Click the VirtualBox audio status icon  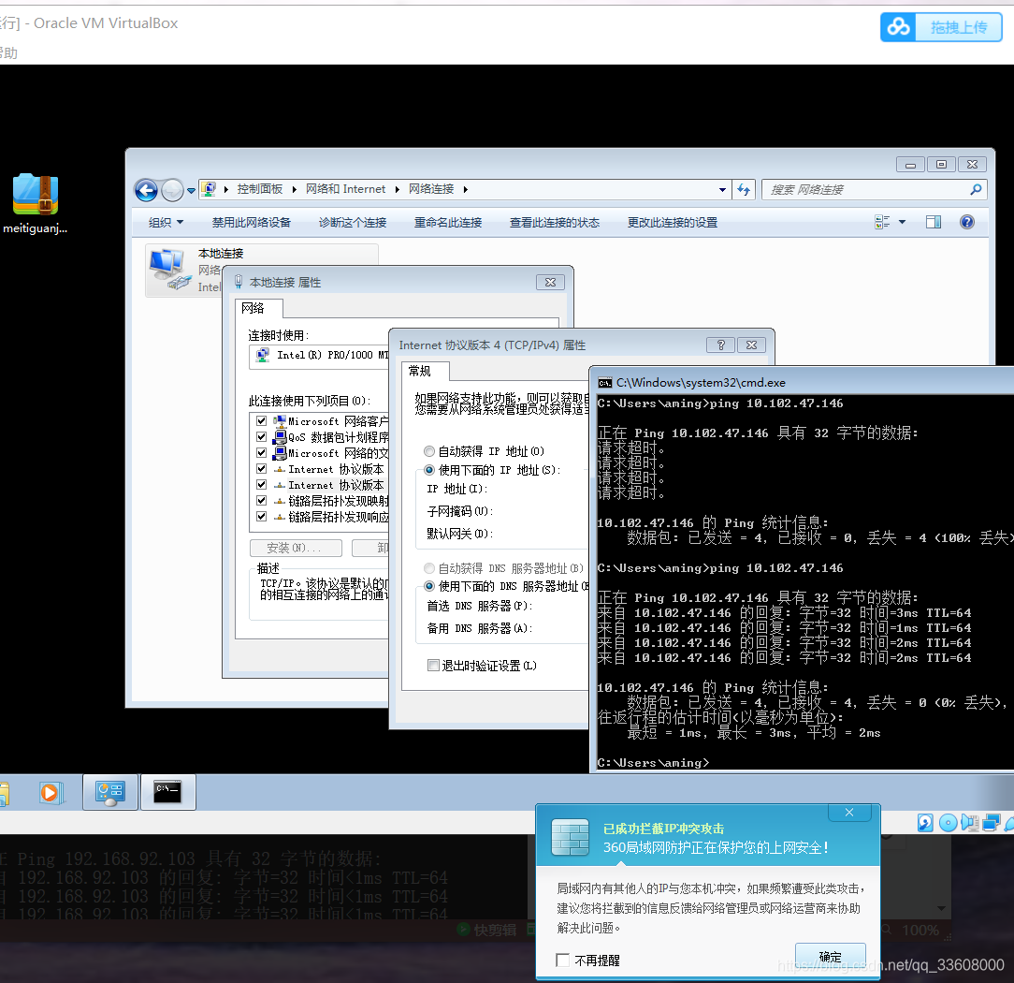pyautogui.click(x=970, y=823)
